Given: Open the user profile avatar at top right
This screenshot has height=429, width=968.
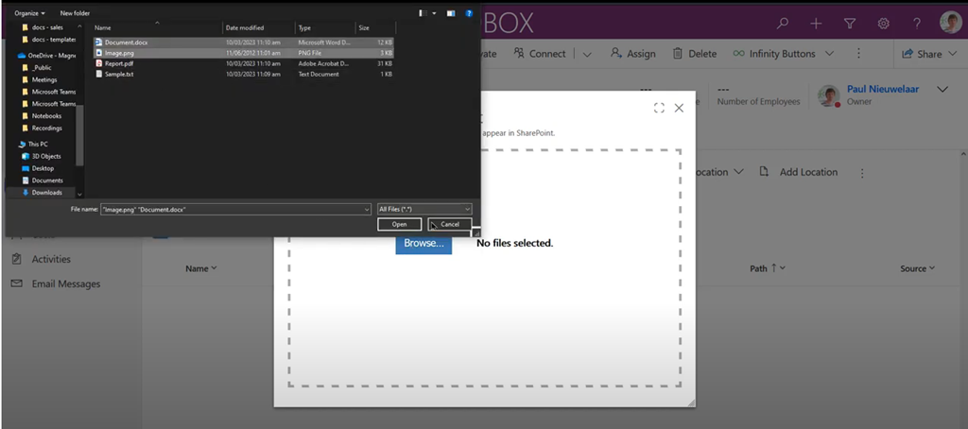Looking at the screenshot, I should 951,23.
